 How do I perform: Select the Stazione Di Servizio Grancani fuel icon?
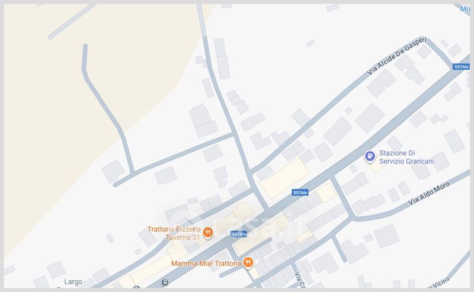[370, 156]
